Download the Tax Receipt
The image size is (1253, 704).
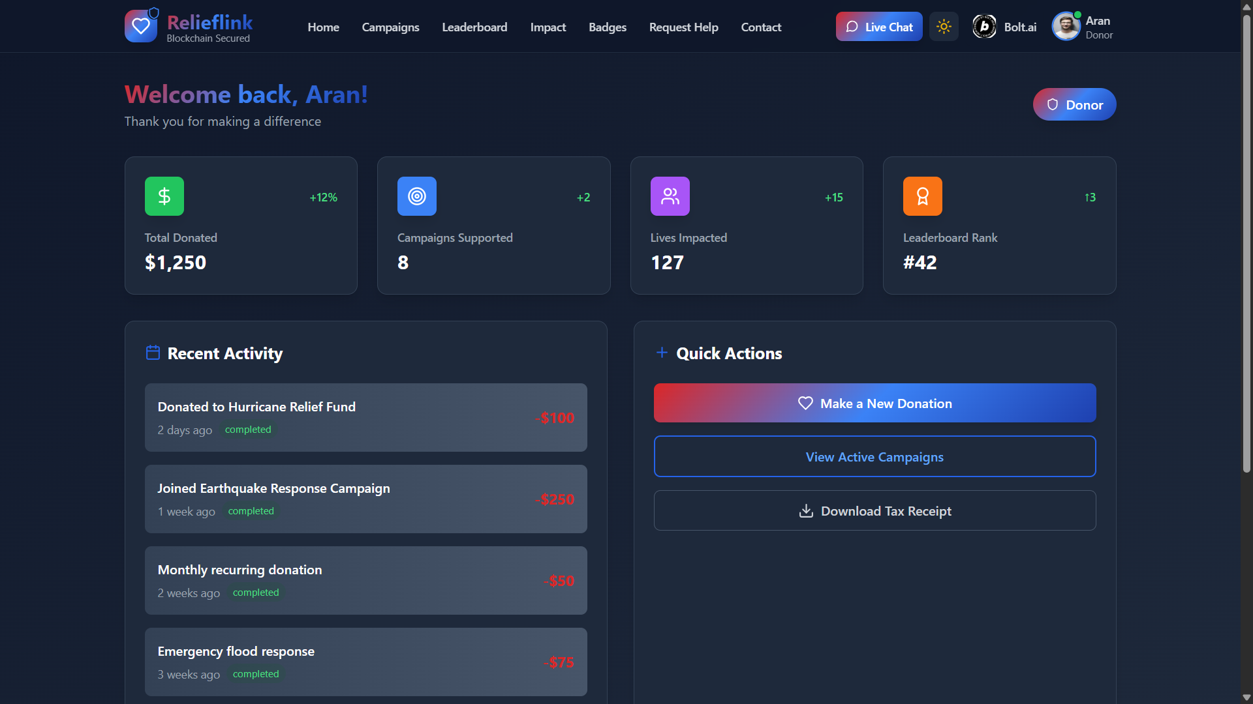[x=874, y=511]
